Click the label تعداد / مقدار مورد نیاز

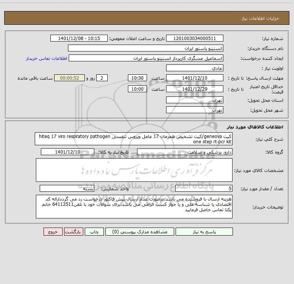(262, 189)
